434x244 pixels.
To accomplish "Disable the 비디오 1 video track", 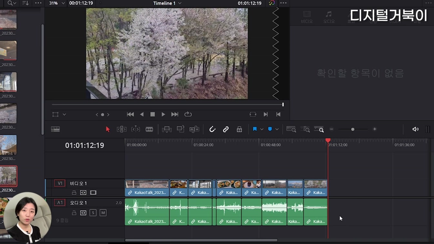I will [x=93, y=193].
